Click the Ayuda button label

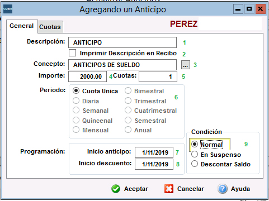tap(240, 189)
